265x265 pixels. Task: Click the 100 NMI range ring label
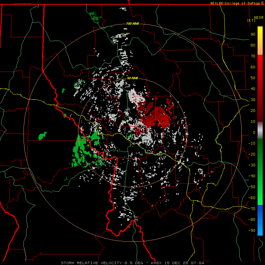pos(132,24)
